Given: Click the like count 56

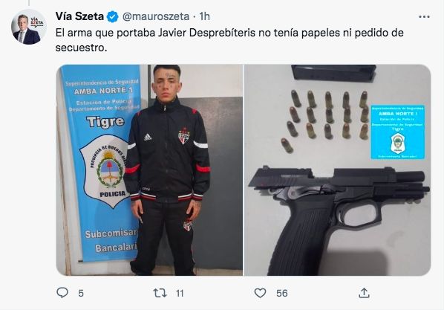Looking at the screenshot, I should point(282,293).
